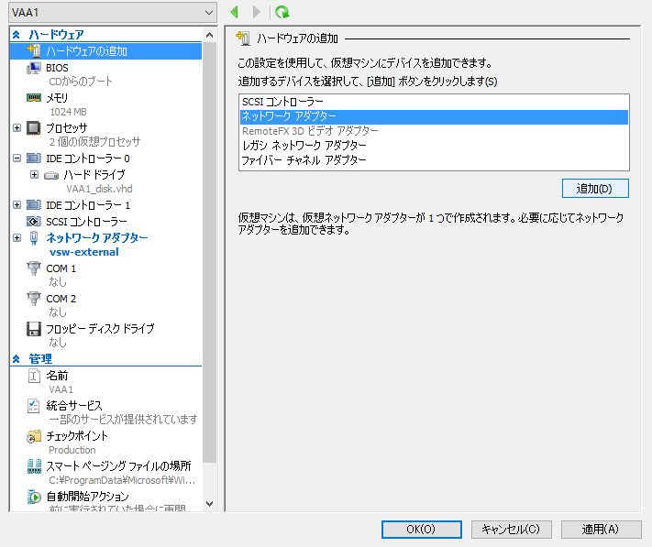Click the 追加(D) add button
This screenshot has width=652, height=547.
coord(595,189)
